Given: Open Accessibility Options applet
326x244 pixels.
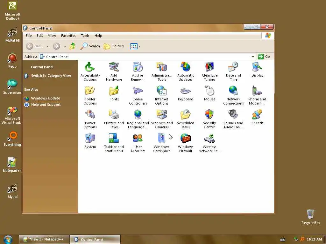Looking at the screenshot, I should point(90,71).
